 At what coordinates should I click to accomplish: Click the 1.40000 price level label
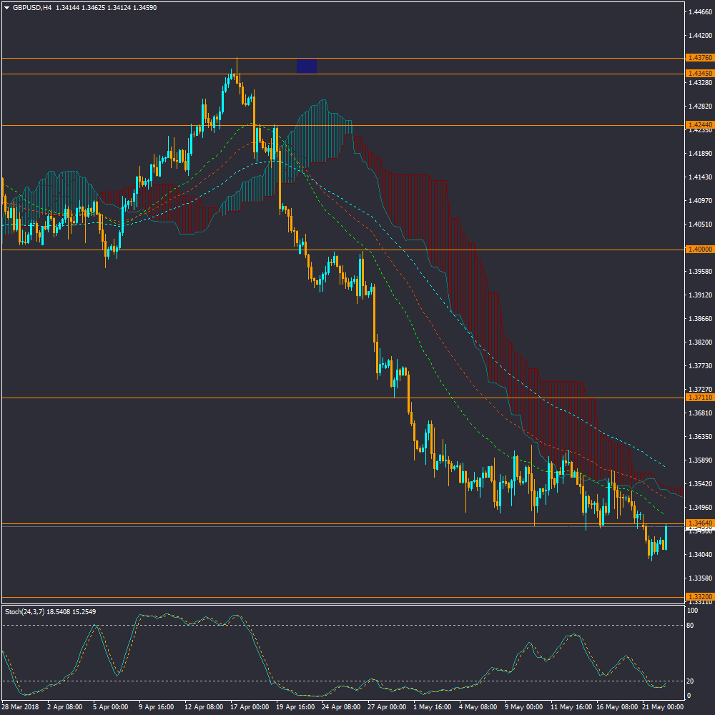699,250
